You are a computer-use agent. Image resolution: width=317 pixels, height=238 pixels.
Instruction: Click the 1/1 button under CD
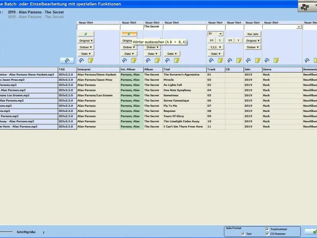tap(230, 40)
